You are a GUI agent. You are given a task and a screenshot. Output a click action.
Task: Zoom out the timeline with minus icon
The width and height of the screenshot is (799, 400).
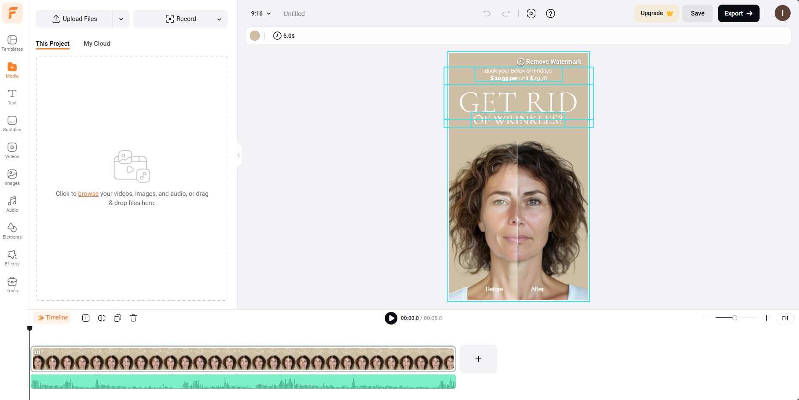pyautogui.click(x=707, y=318)
